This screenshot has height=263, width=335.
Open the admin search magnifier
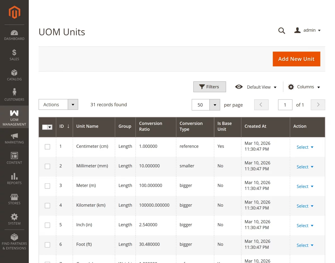pos(281,31)
